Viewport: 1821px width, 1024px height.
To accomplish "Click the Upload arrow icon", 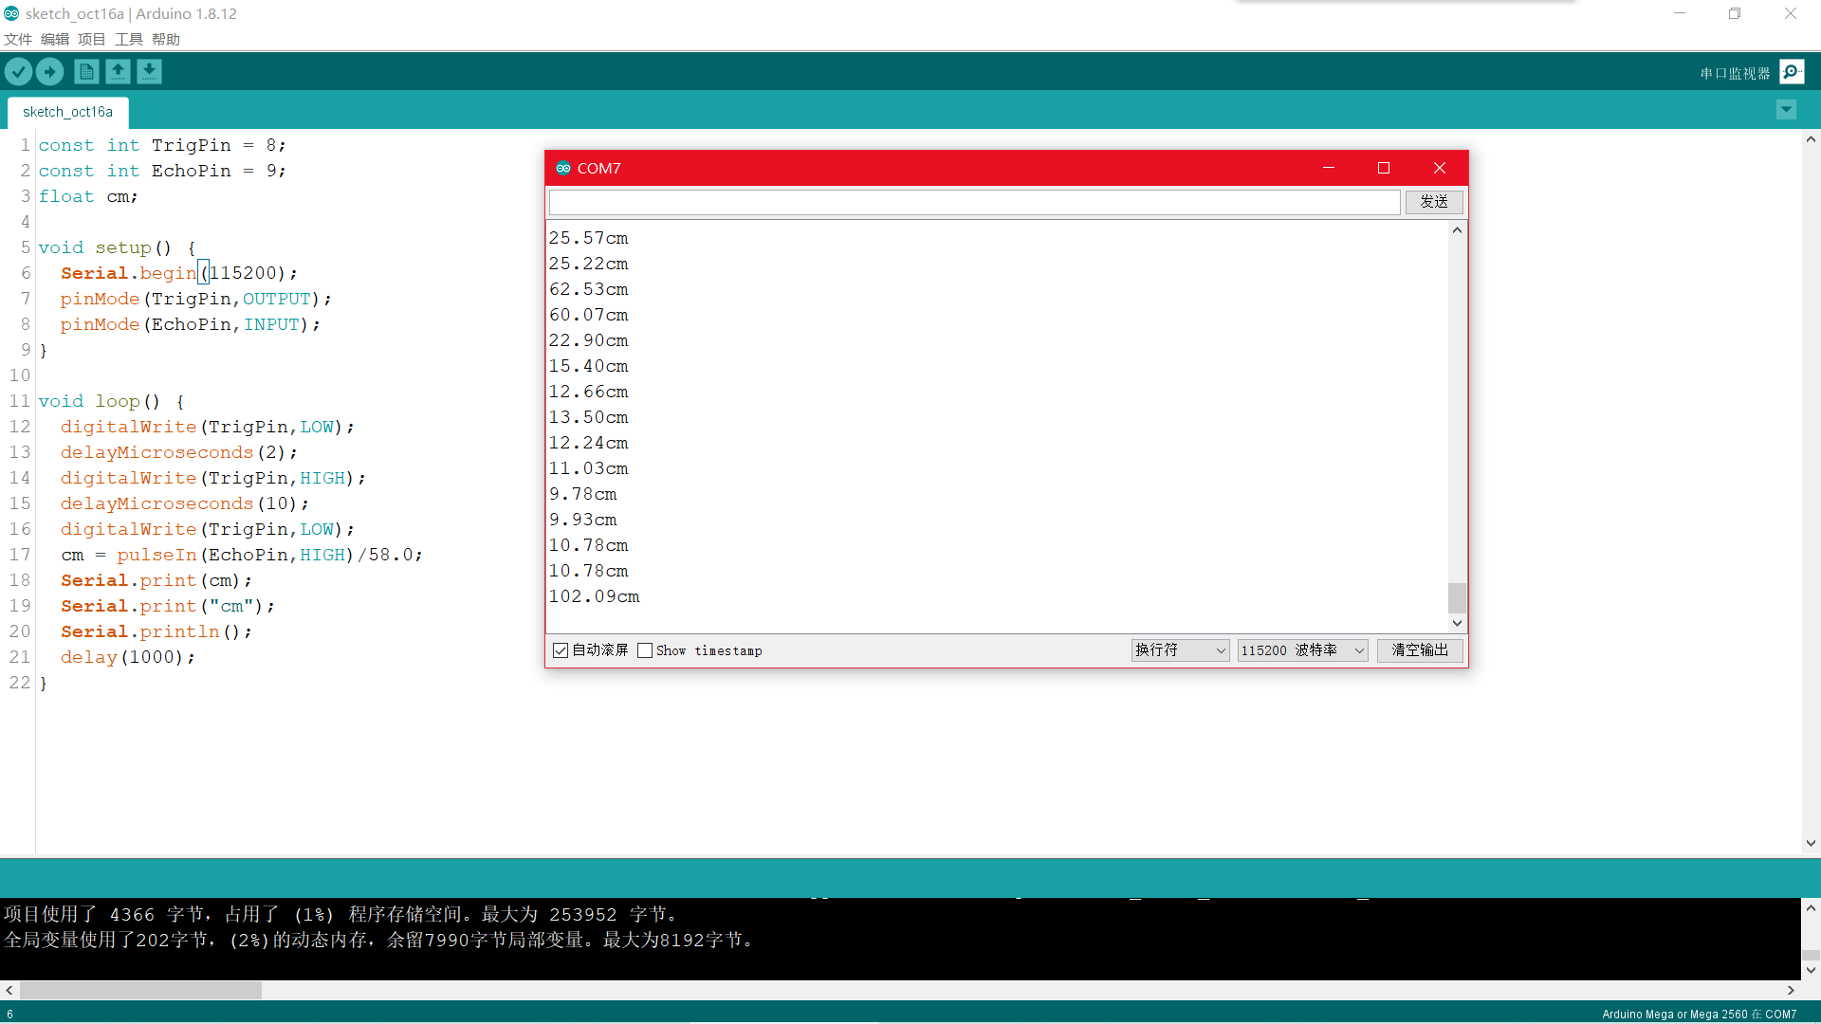I will (49, 72).
